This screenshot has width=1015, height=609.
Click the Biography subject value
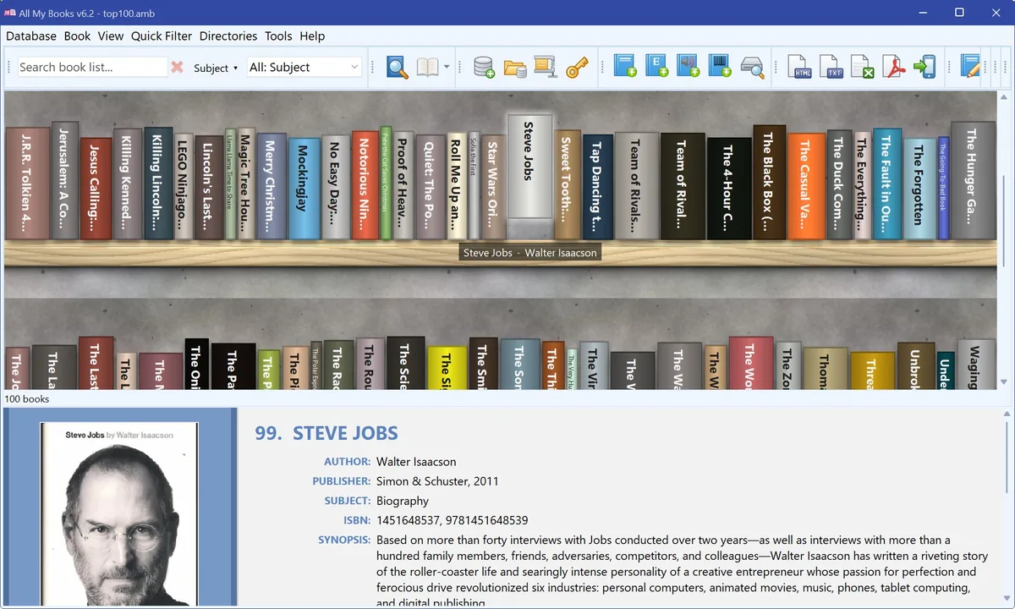(403, 501)
